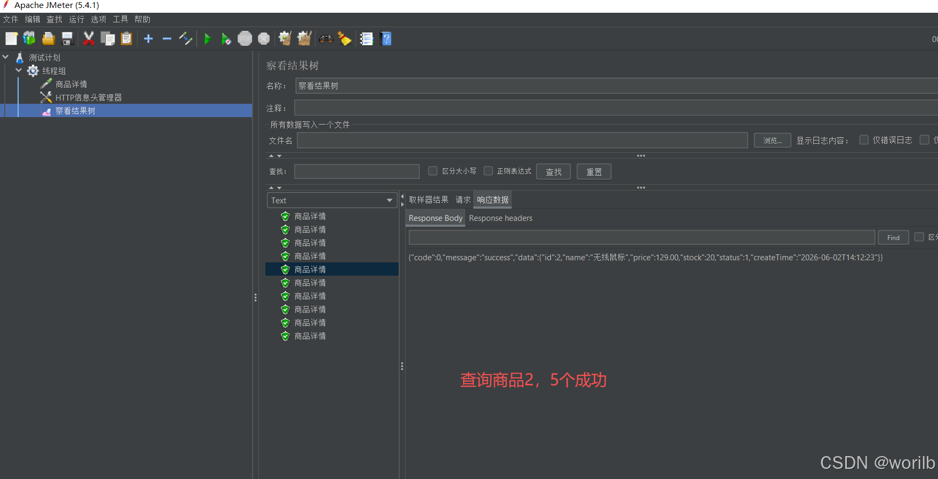Click the 名称 input field
Screen dimensions: 938x479
tap(617, 86)
